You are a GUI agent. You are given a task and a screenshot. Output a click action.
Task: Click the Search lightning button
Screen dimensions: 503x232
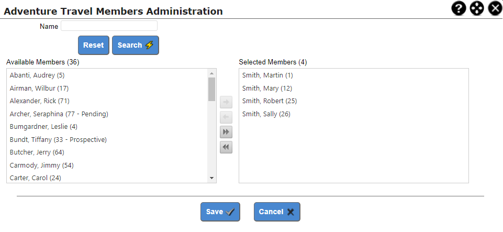136,45
